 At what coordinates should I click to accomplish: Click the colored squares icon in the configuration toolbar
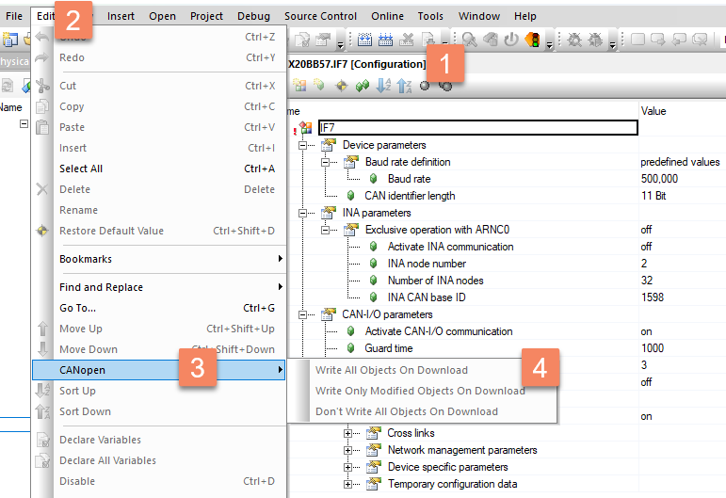tap(299, 85)
